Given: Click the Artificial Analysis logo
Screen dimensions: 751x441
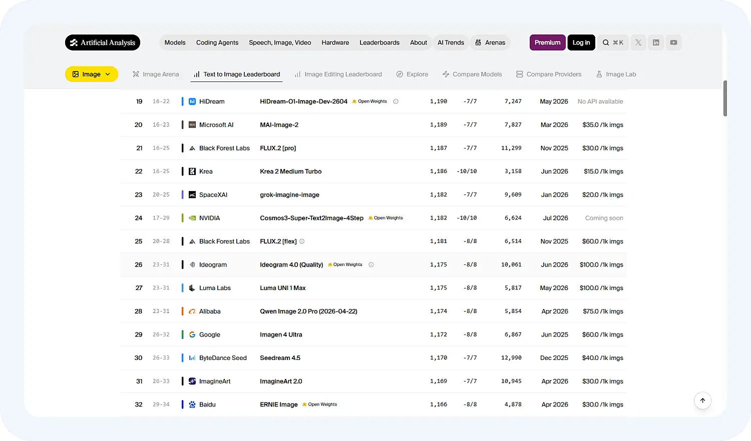Looking at the screenshot, I should tap(103, 42).
